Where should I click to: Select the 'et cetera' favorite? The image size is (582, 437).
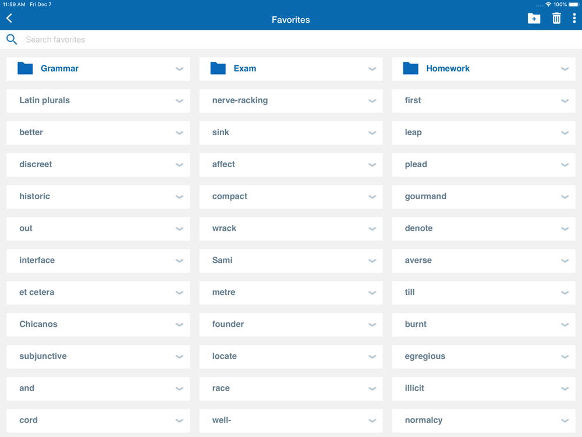37,292
